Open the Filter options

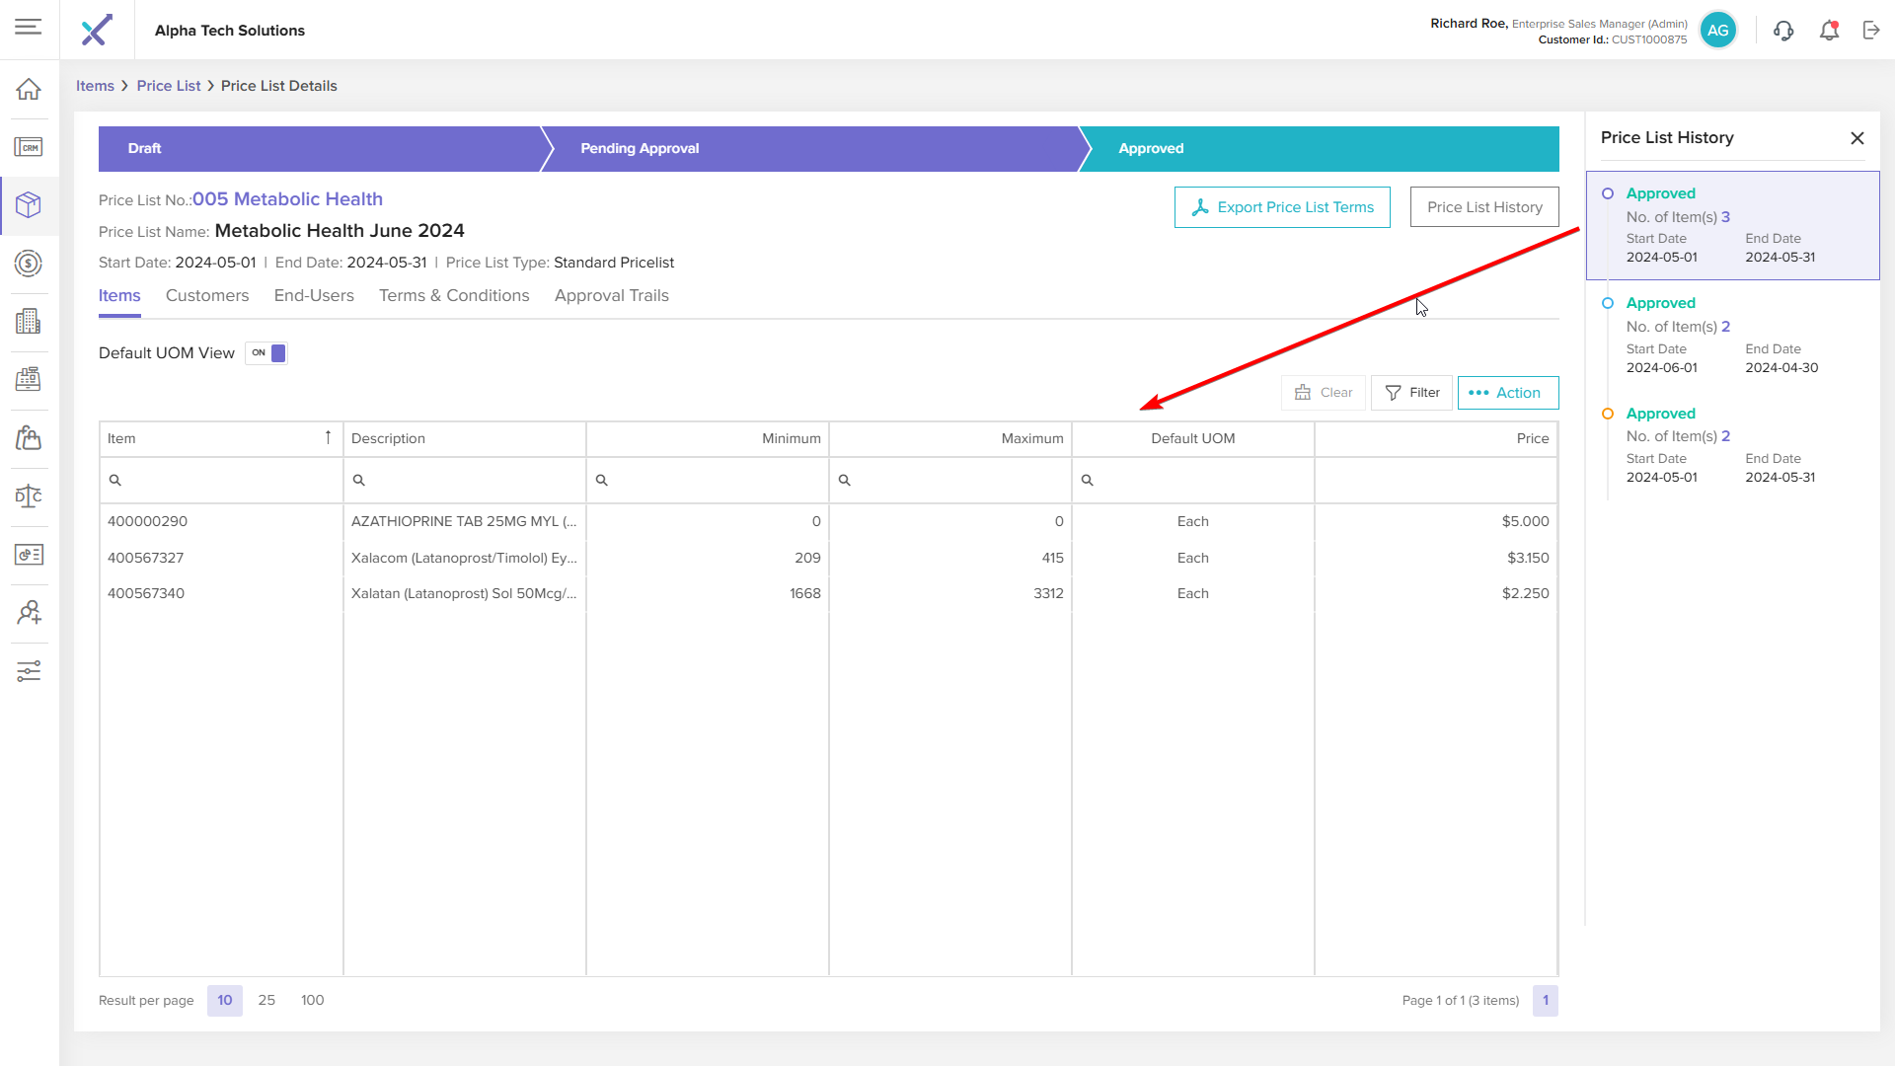point(1411,393)
